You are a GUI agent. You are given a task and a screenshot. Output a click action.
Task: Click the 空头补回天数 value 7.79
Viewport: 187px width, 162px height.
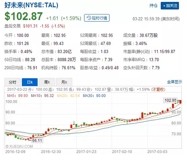(156, 68)
